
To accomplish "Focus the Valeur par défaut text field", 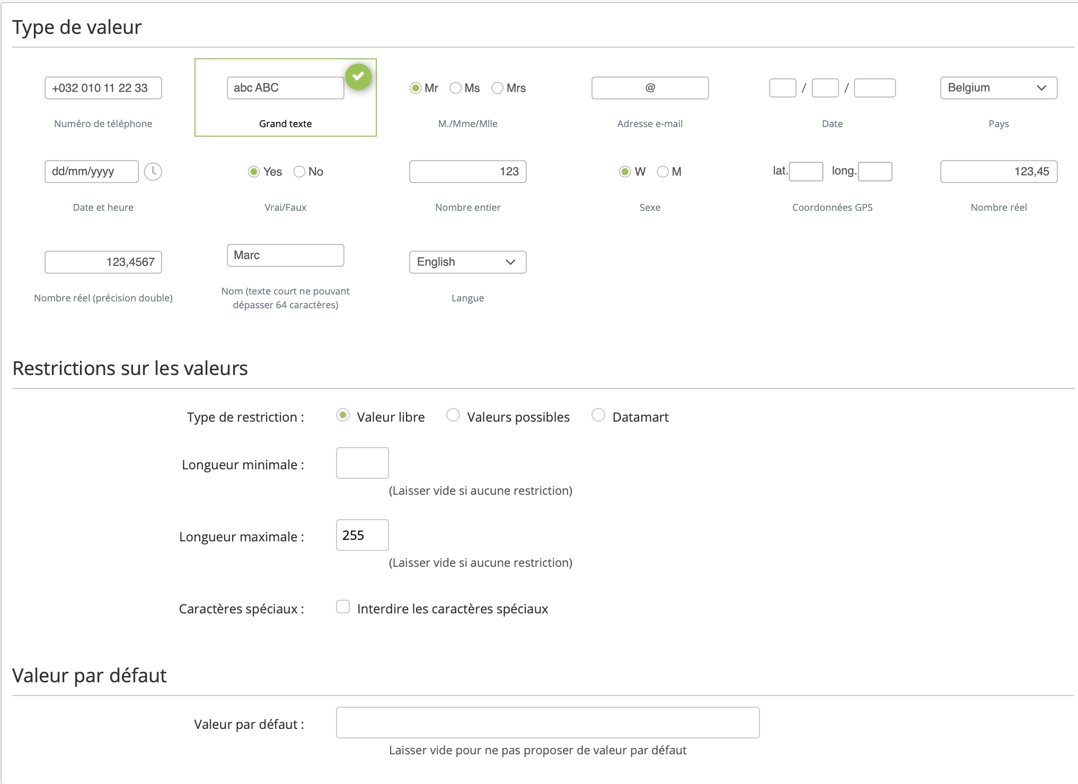I will pos(547,723).
